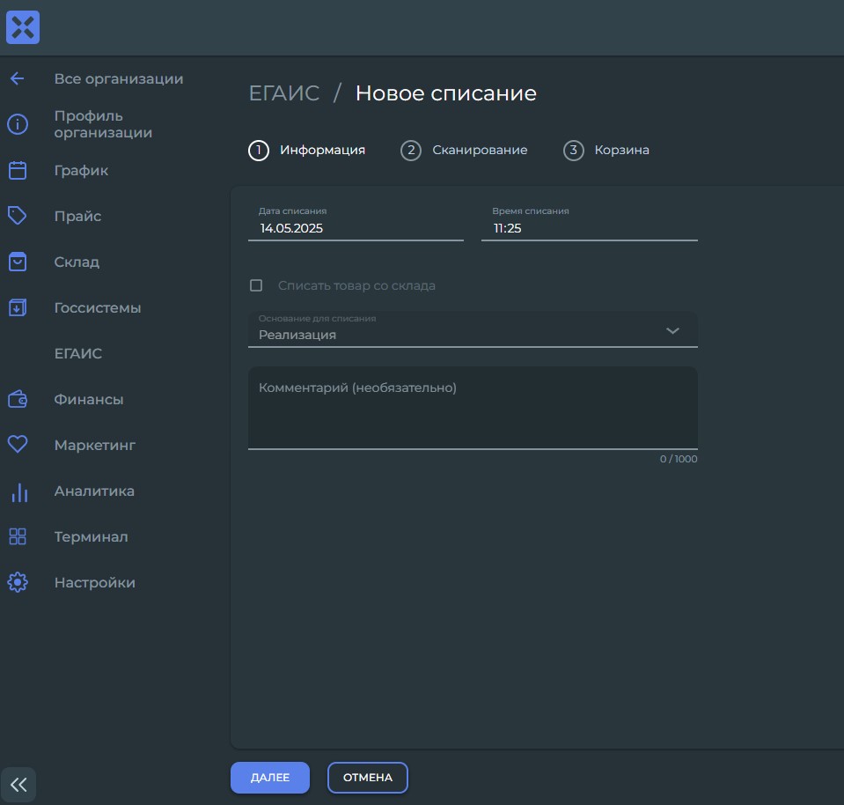
Task: Select the ЕГАИС submenu item
Action: 78,353
